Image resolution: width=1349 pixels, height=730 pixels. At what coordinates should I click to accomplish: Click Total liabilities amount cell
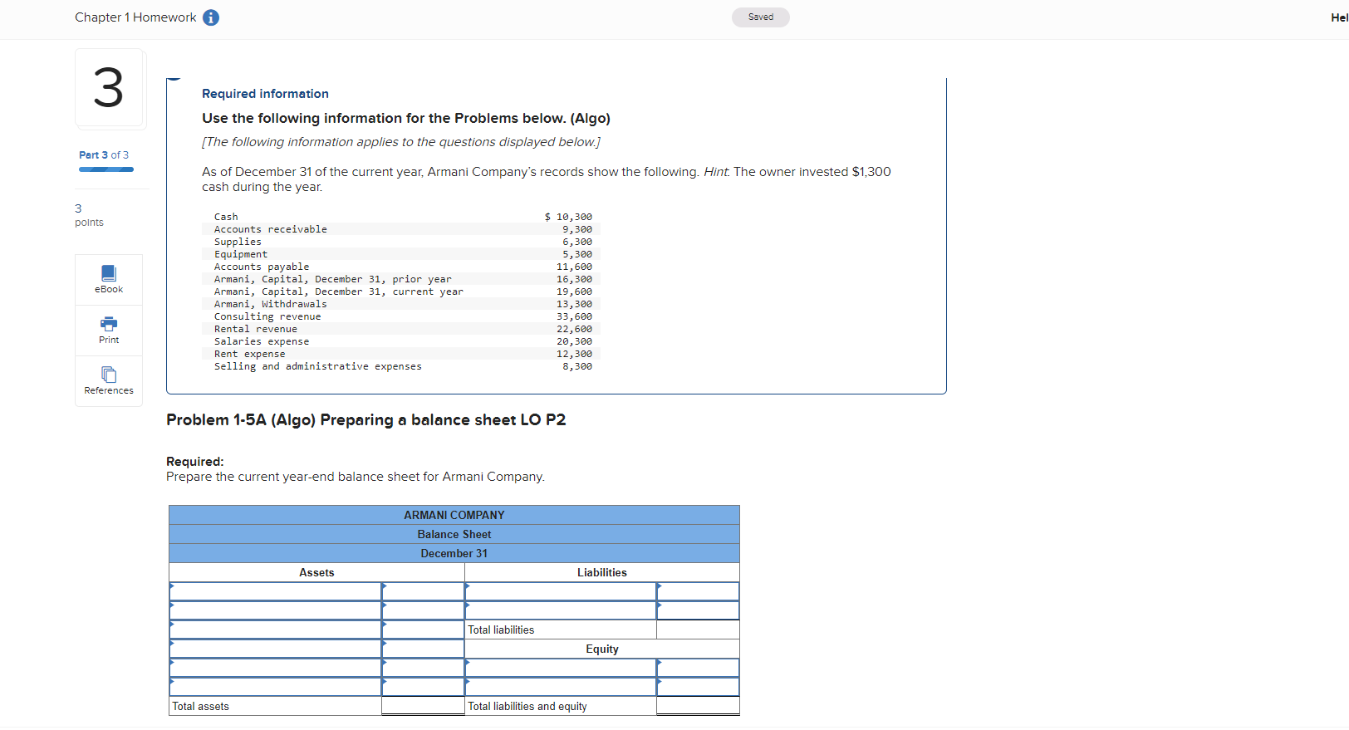(698, 630)
